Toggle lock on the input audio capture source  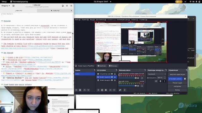pos(115,80)
